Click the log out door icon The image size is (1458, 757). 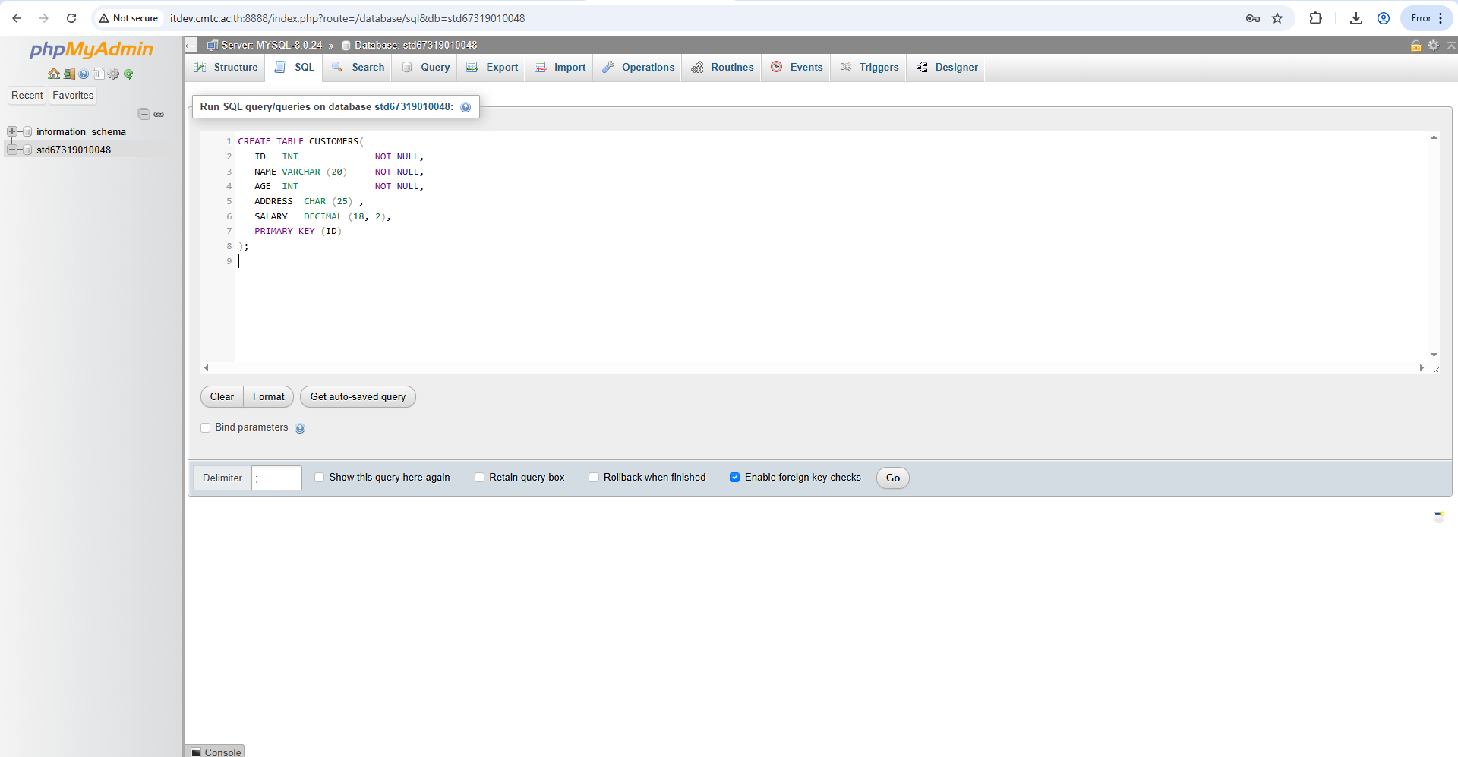69,74
